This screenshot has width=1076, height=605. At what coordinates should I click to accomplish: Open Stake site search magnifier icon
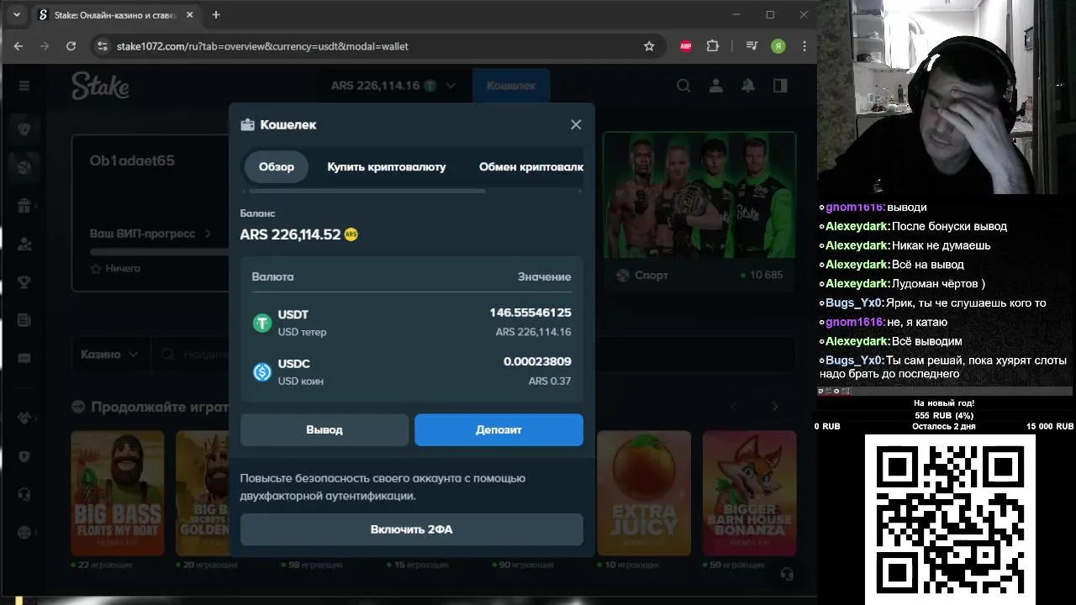(x=683, y=86)
